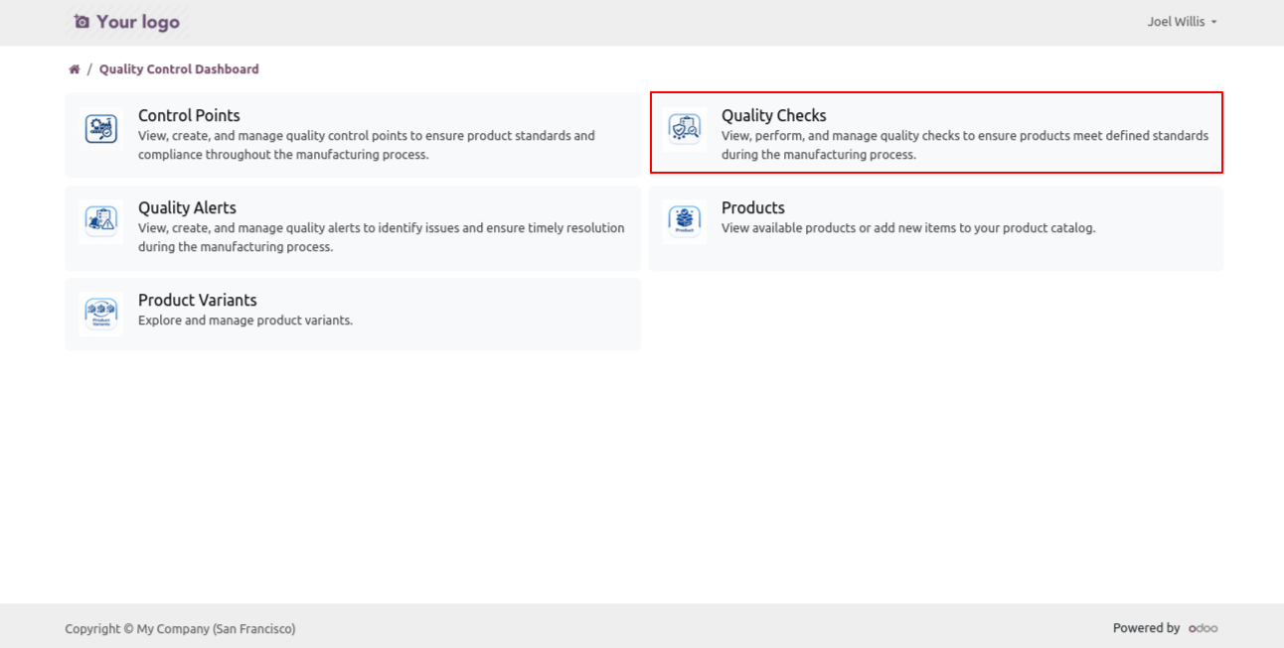Open the Control Points title link
This screenshot has height=648, width=1284.
click(x=189, y=115)
